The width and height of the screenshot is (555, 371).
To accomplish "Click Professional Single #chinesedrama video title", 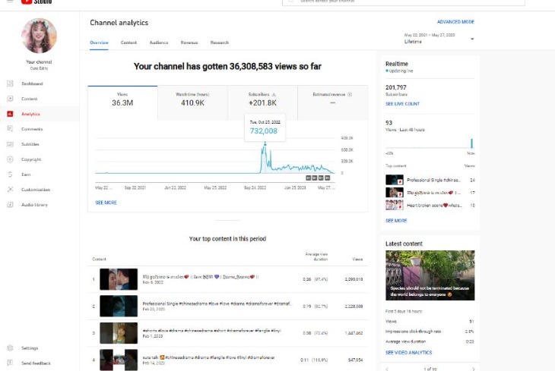I will pos(217,303).
